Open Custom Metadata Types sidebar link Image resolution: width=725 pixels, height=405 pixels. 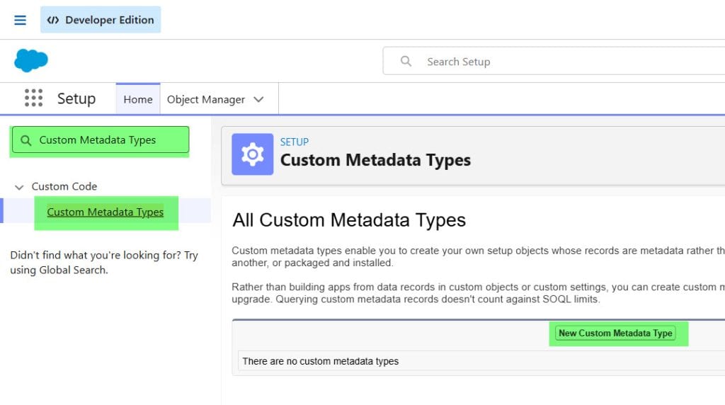(x=105, y=212)
